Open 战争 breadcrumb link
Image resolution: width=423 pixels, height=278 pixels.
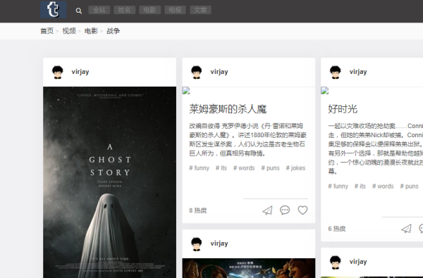[x=114, y=31]
